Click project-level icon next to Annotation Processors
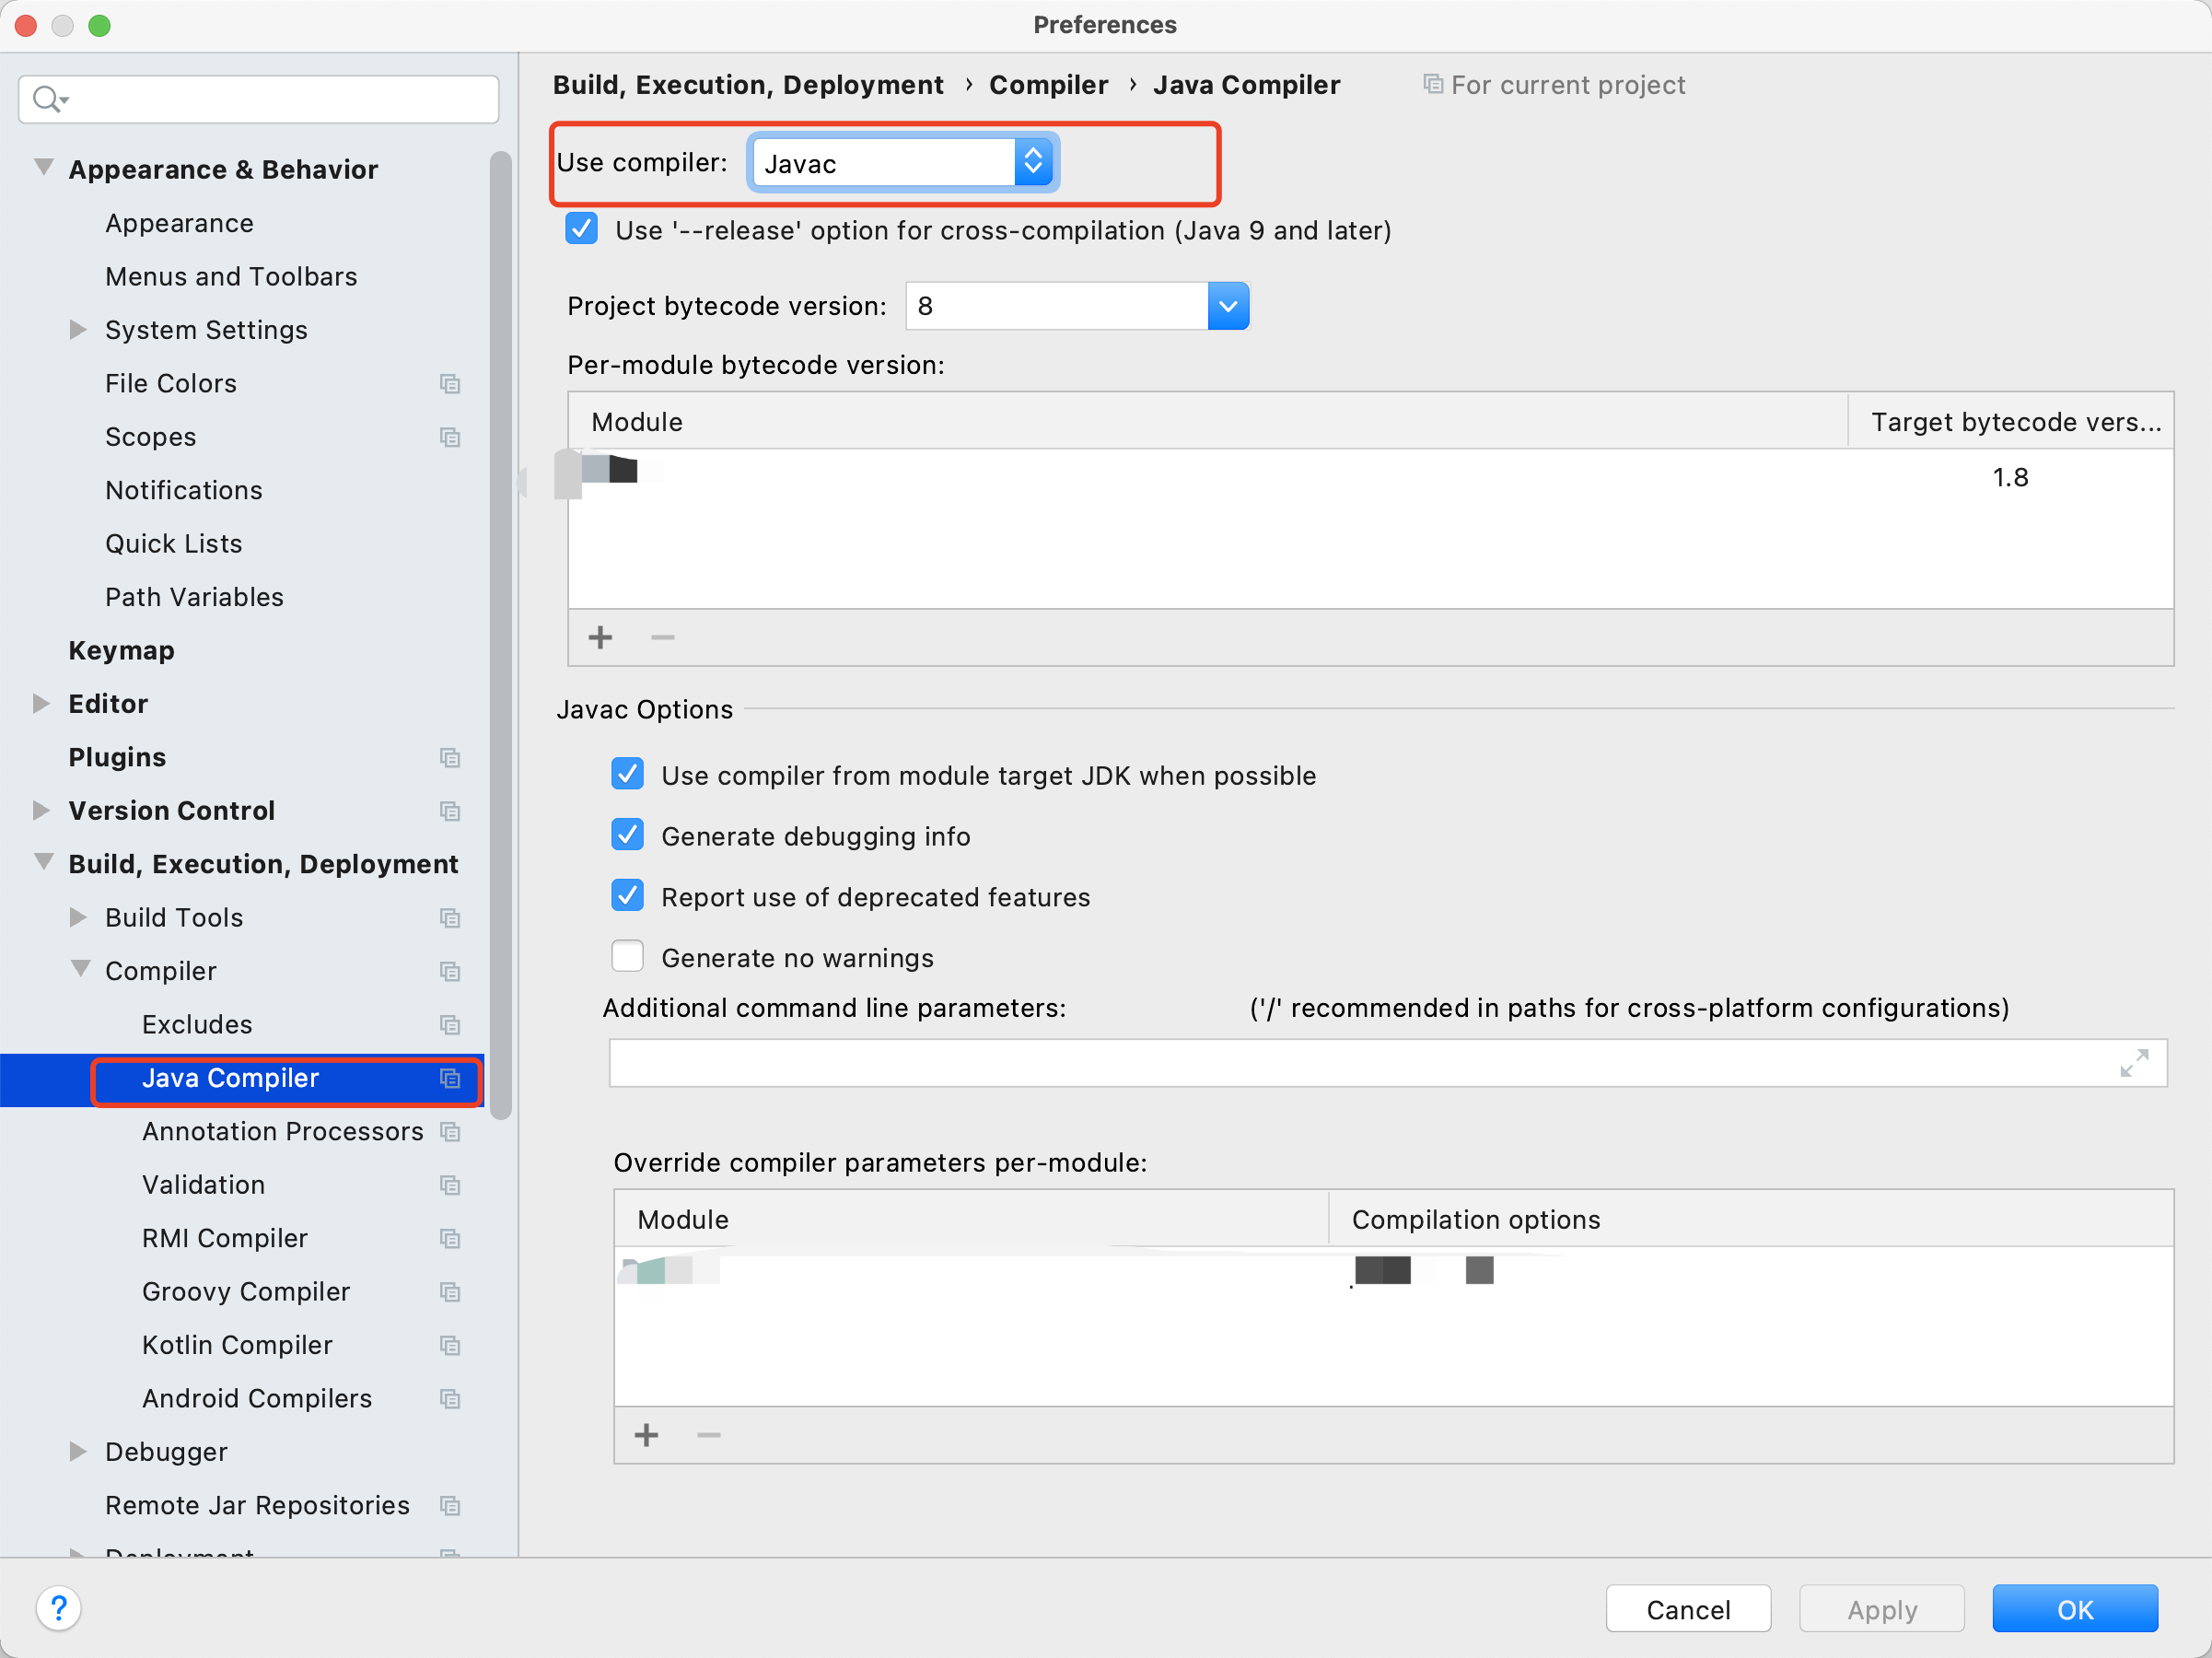Viewport: 2212px width, 1658px height. point(450,1131)
